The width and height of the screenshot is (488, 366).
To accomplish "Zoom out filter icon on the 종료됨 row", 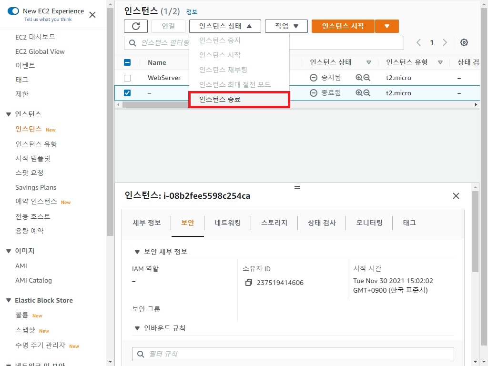I will tap(367, 93).
